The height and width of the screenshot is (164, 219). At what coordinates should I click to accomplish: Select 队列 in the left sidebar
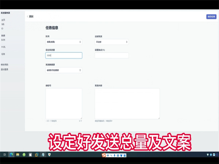tap(3, 40)
